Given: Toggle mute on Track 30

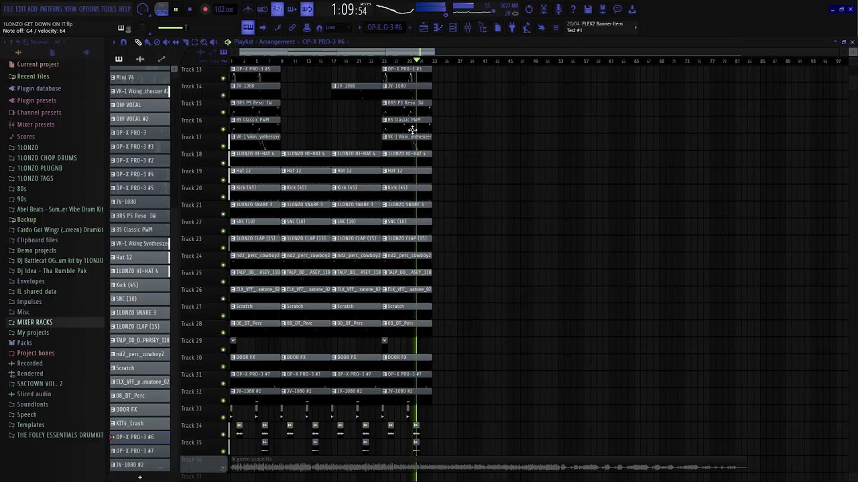Looking at the screenshot, I should click(223, 366).
